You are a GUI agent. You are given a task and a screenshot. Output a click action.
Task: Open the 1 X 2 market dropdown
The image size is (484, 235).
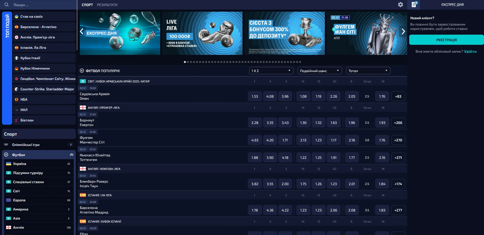tap(271, 71)
